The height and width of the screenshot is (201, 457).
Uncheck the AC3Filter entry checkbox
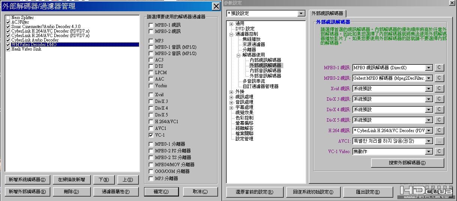[x=8, y=22]
